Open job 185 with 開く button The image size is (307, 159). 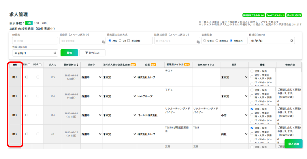15,77
